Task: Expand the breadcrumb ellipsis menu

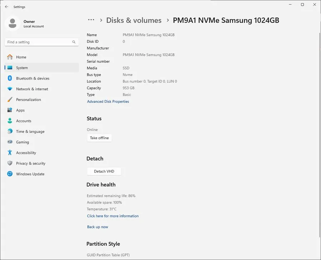Action: (91, 20)
